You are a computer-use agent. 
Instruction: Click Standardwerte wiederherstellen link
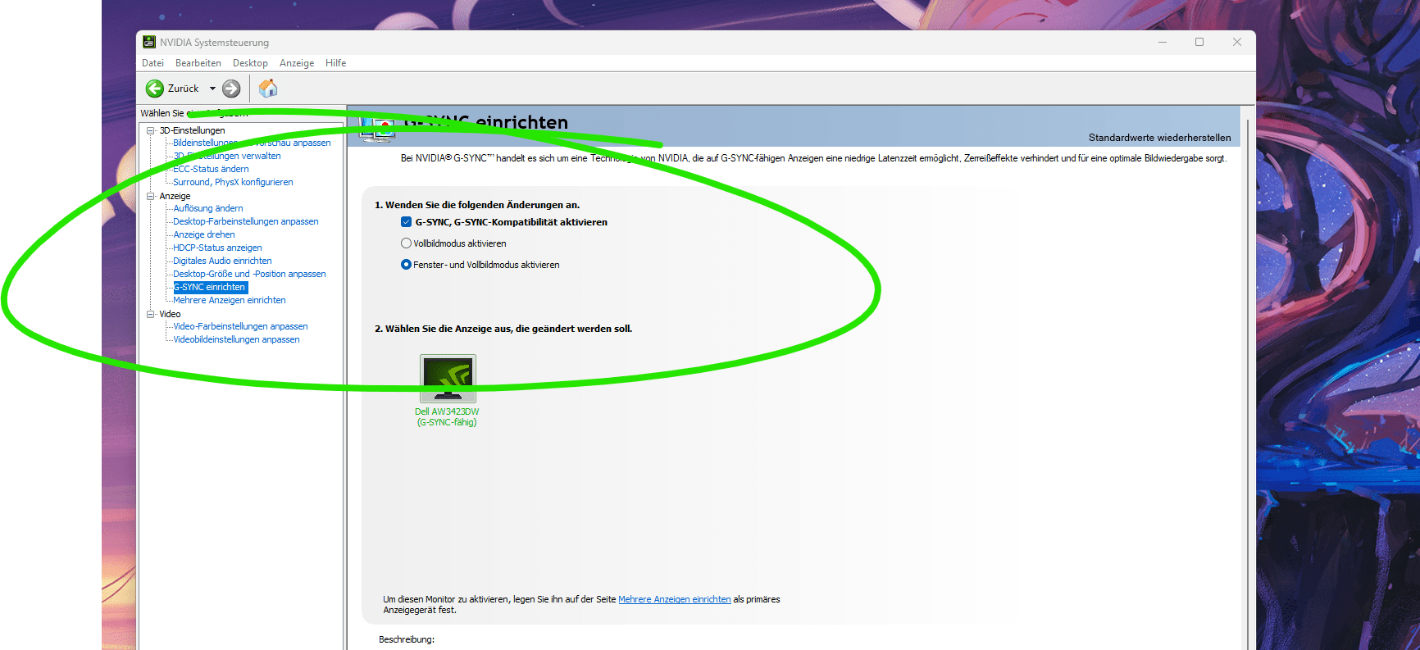click(1159, 138)
